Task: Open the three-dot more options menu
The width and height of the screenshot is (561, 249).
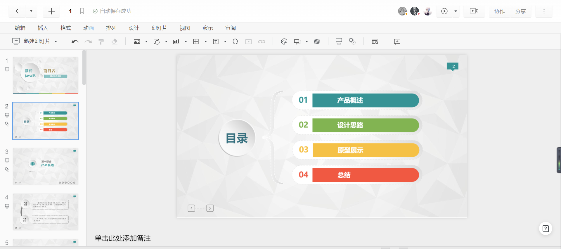Action: [544, 11]
